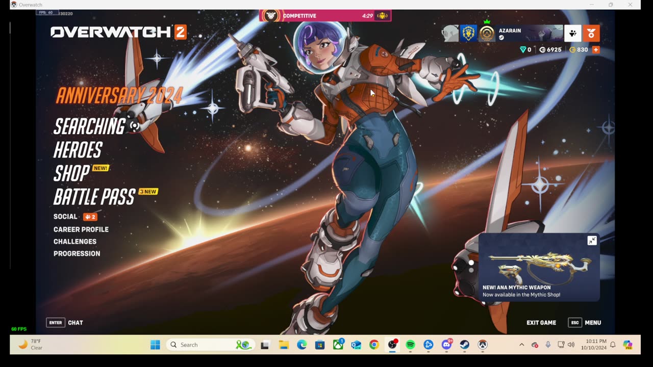Click the AZARAIN player name card

coord(529,34)
